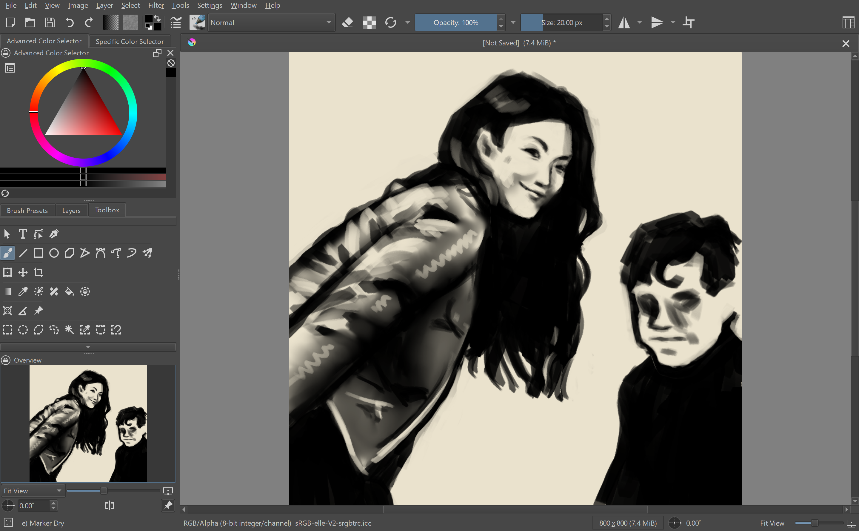Expand the Opacity slider options arrow
859x531 pixels.
(513, 22)
